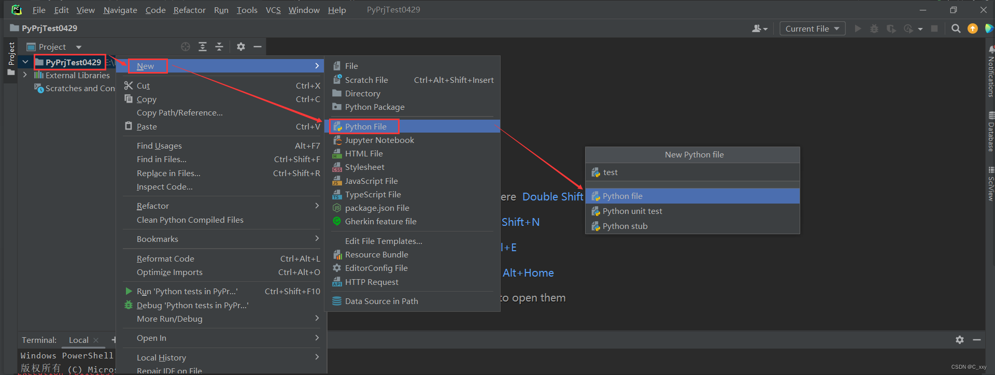Open the SciView side panel
Viewport: 995px width, 375px height.
[x=990, y=184]
